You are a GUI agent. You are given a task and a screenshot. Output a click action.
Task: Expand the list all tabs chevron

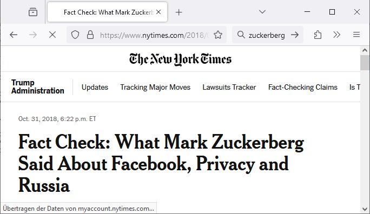(x=262, y=12)
